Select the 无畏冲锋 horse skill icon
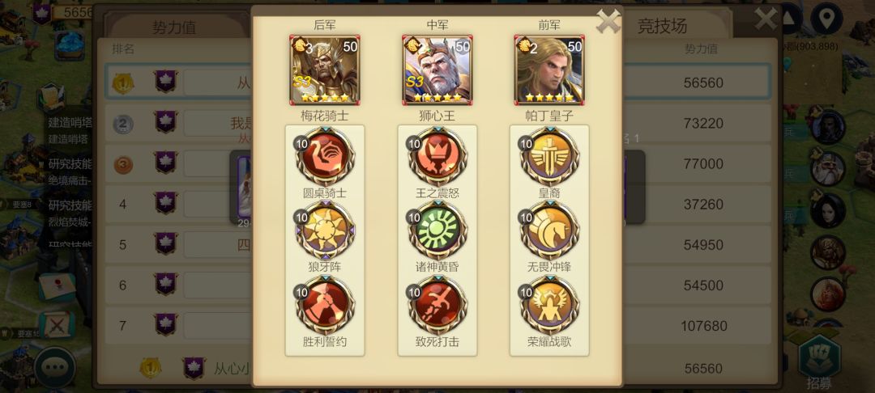875x393 pixels. (x=549, y=230)
